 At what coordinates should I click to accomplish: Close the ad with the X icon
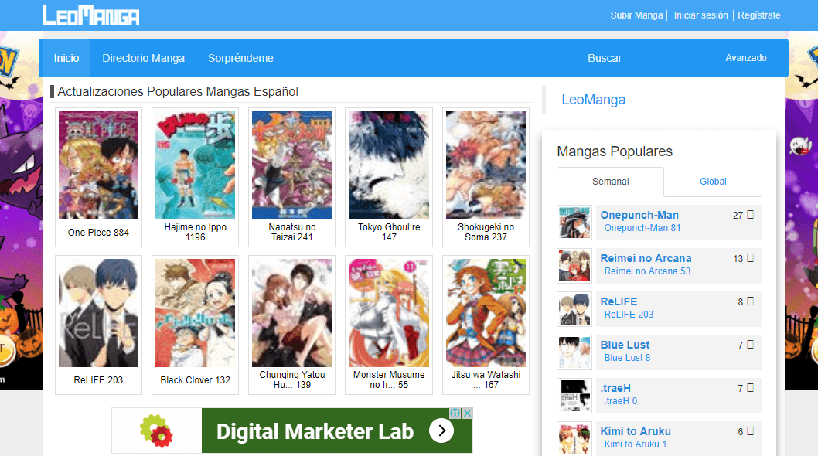point(468,413)
